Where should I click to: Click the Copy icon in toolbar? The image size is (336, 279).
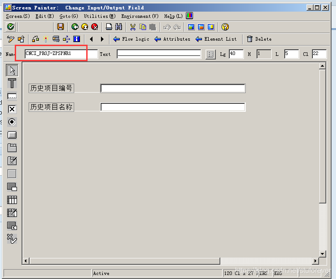[143, 27]
